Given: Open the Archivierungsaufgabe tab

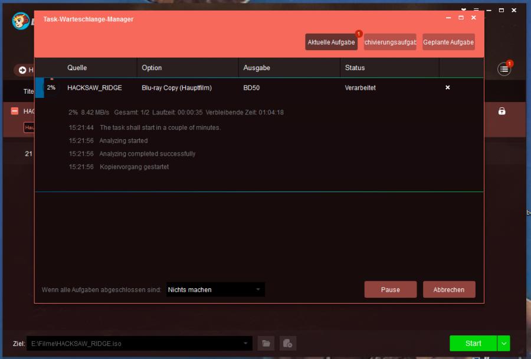Looking at the screenshot, I should pyautogui.click(x=390, y=42).
